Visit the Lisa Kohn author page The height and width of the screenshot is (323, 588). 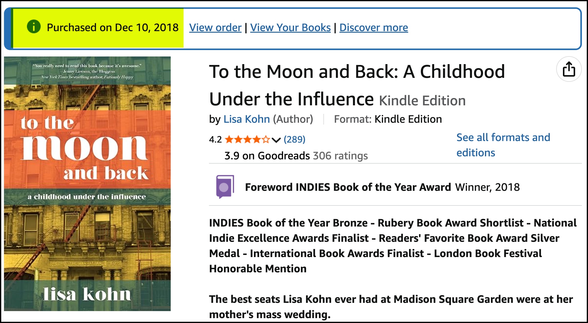pos(247,119)
